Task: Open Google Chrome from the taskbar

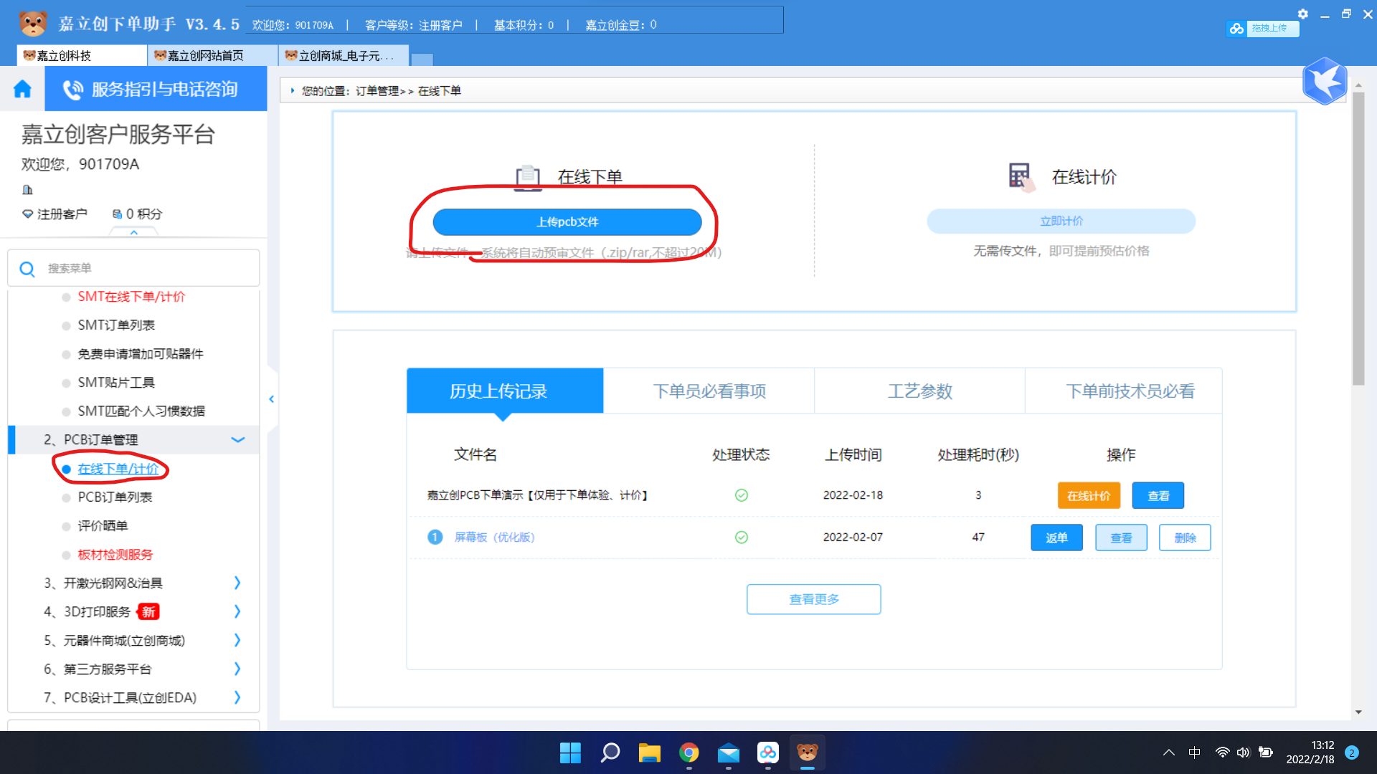Action: 688,752
